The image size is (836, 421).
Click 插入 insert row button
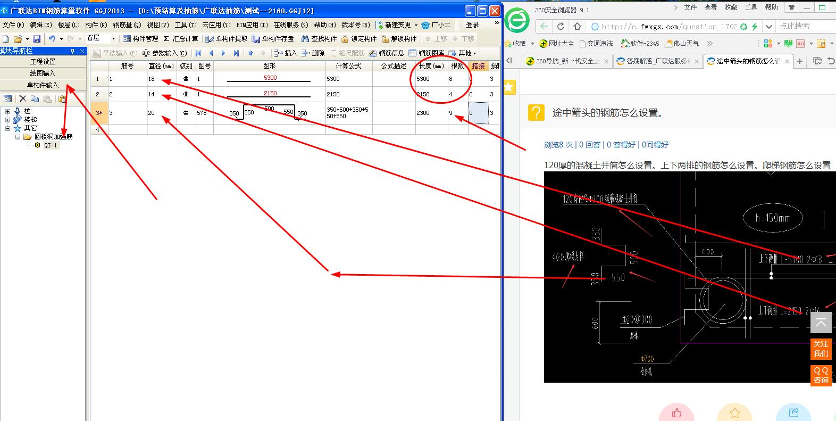[x=286, y=53]
